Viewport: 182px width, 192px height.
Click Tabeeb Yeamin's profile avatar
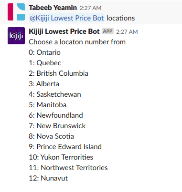point(16,12)
